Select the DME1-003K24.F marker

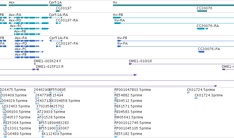35,64
